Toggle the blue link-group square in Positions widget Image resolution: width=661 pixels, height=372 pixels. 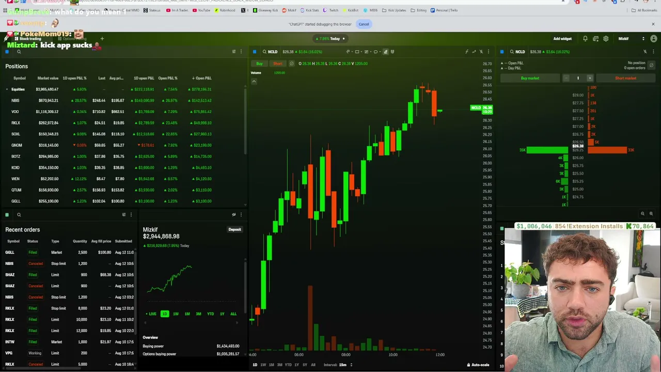pos(7,52)
